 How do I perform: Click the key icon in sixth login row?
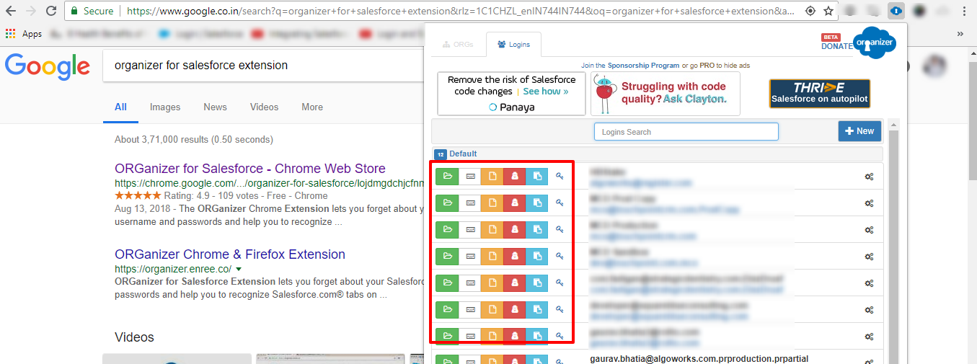pos(560,309)
